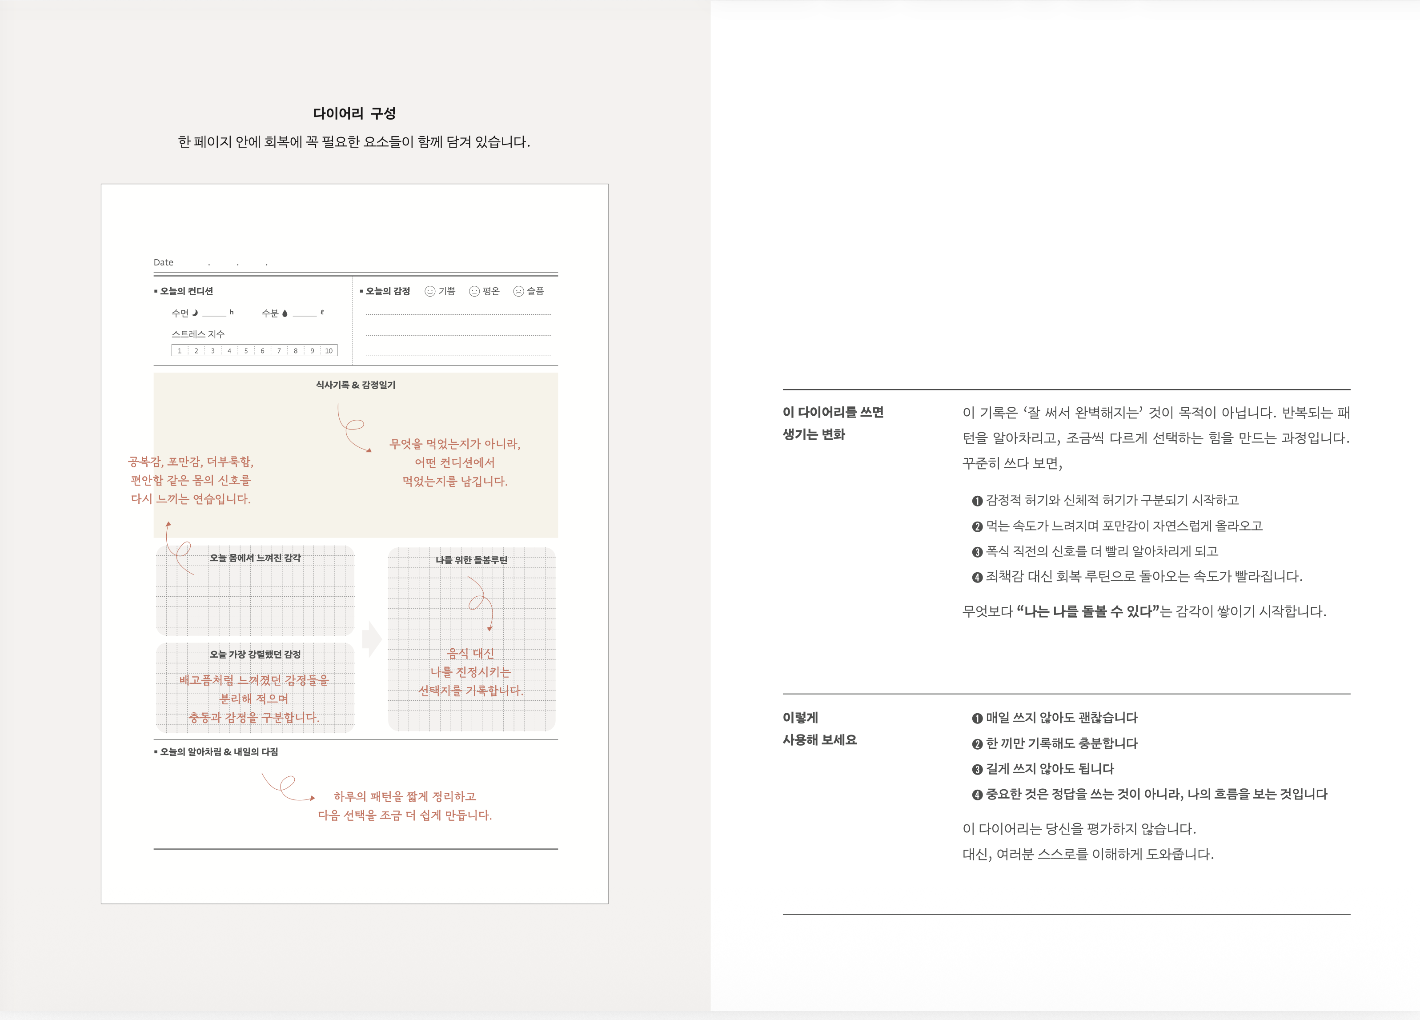Click red note 배고픔처럼 느껴졌던 감정들을
1420x1020 pixels.
[x=254, y=699]
